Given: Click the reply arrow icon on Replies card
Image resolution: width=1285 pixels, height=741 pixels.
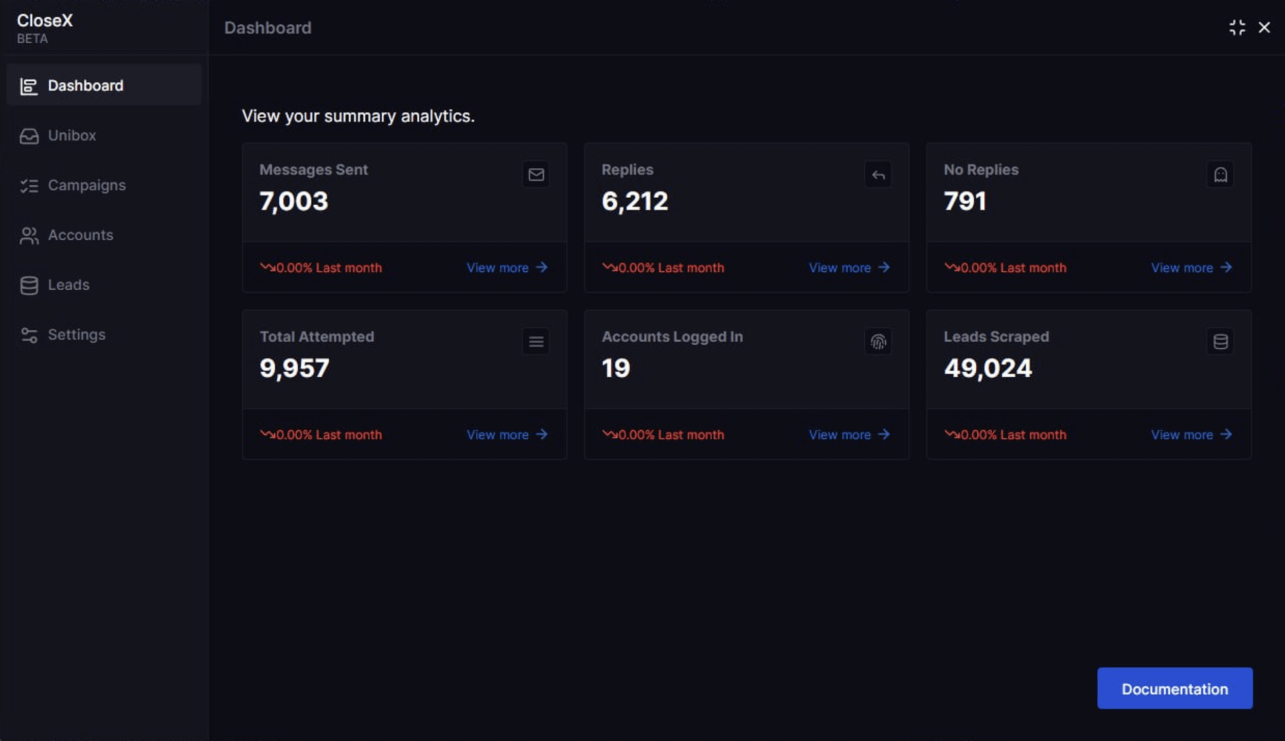Looking at the screenshot, I should pos(878,174).
